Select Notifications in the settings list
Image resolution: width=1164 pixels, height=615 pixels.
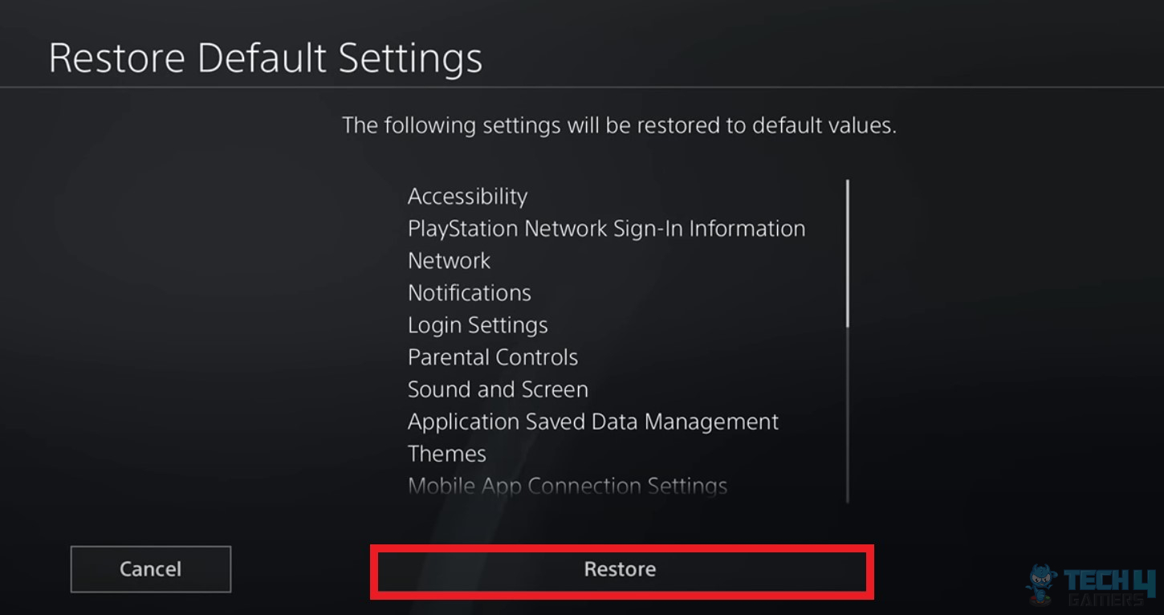(x=469, y=292)
